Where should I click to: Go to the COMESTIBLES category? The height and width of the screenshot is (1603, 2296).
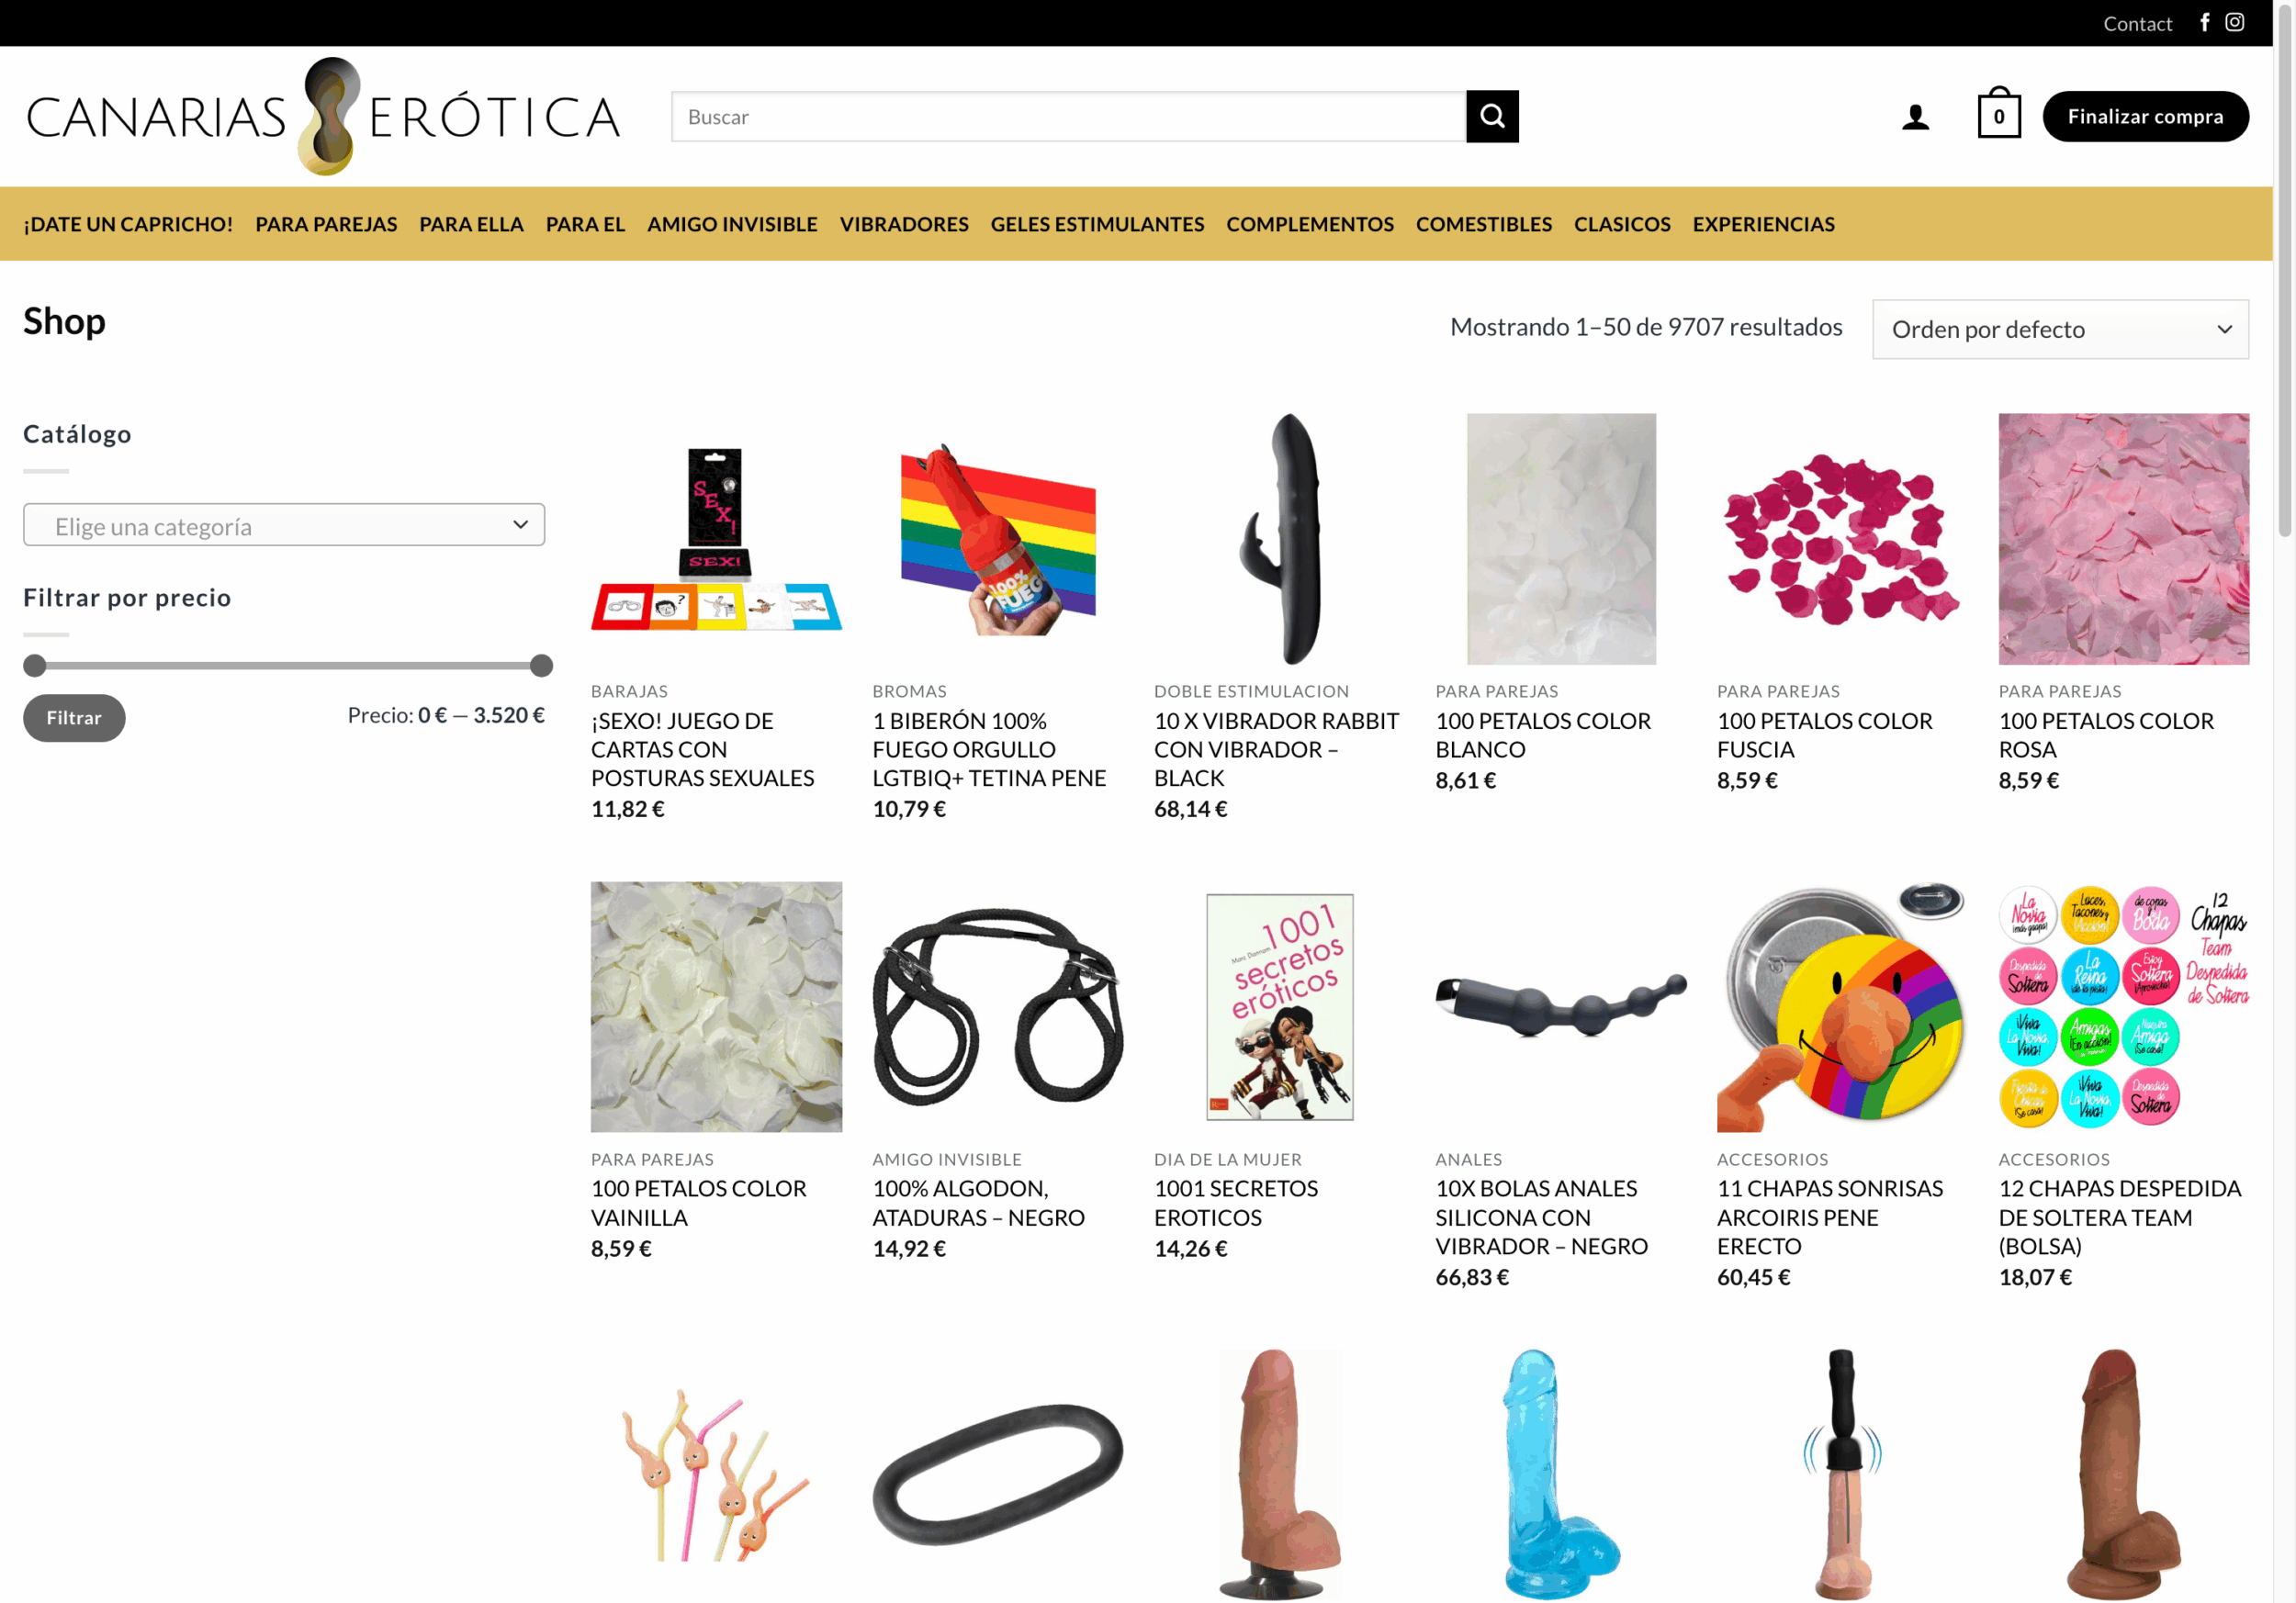(1484, 224)
